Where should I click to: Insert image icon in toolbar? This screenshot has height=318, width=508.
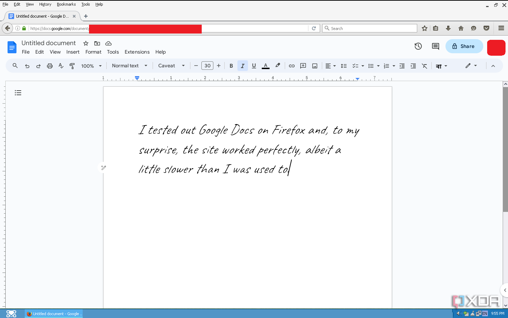point(315,66)
